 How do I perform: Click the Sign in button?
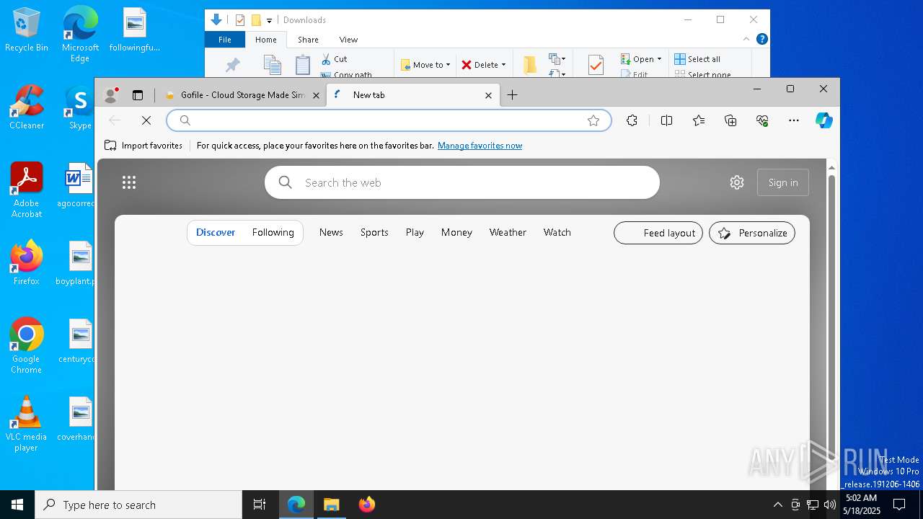(783, 182)
